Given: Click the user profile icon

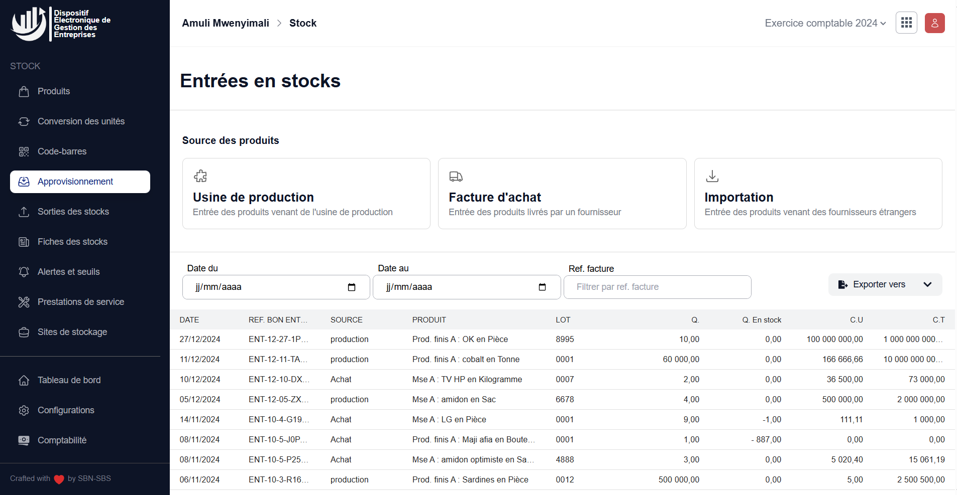Looking at the screenshot, I should coord(934,23).
